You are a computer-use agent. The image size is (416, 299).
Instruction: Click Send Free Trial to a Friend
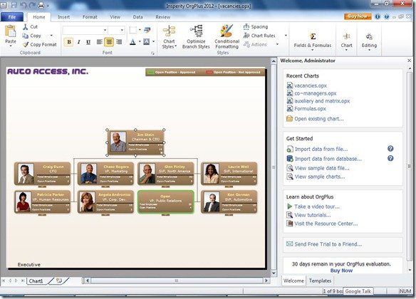pyautogui.click(x=328, y=244)
